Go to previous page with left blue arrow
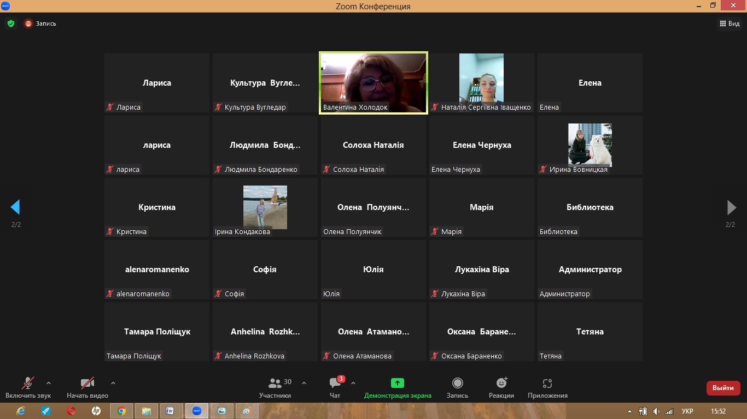 click(15, 207)
